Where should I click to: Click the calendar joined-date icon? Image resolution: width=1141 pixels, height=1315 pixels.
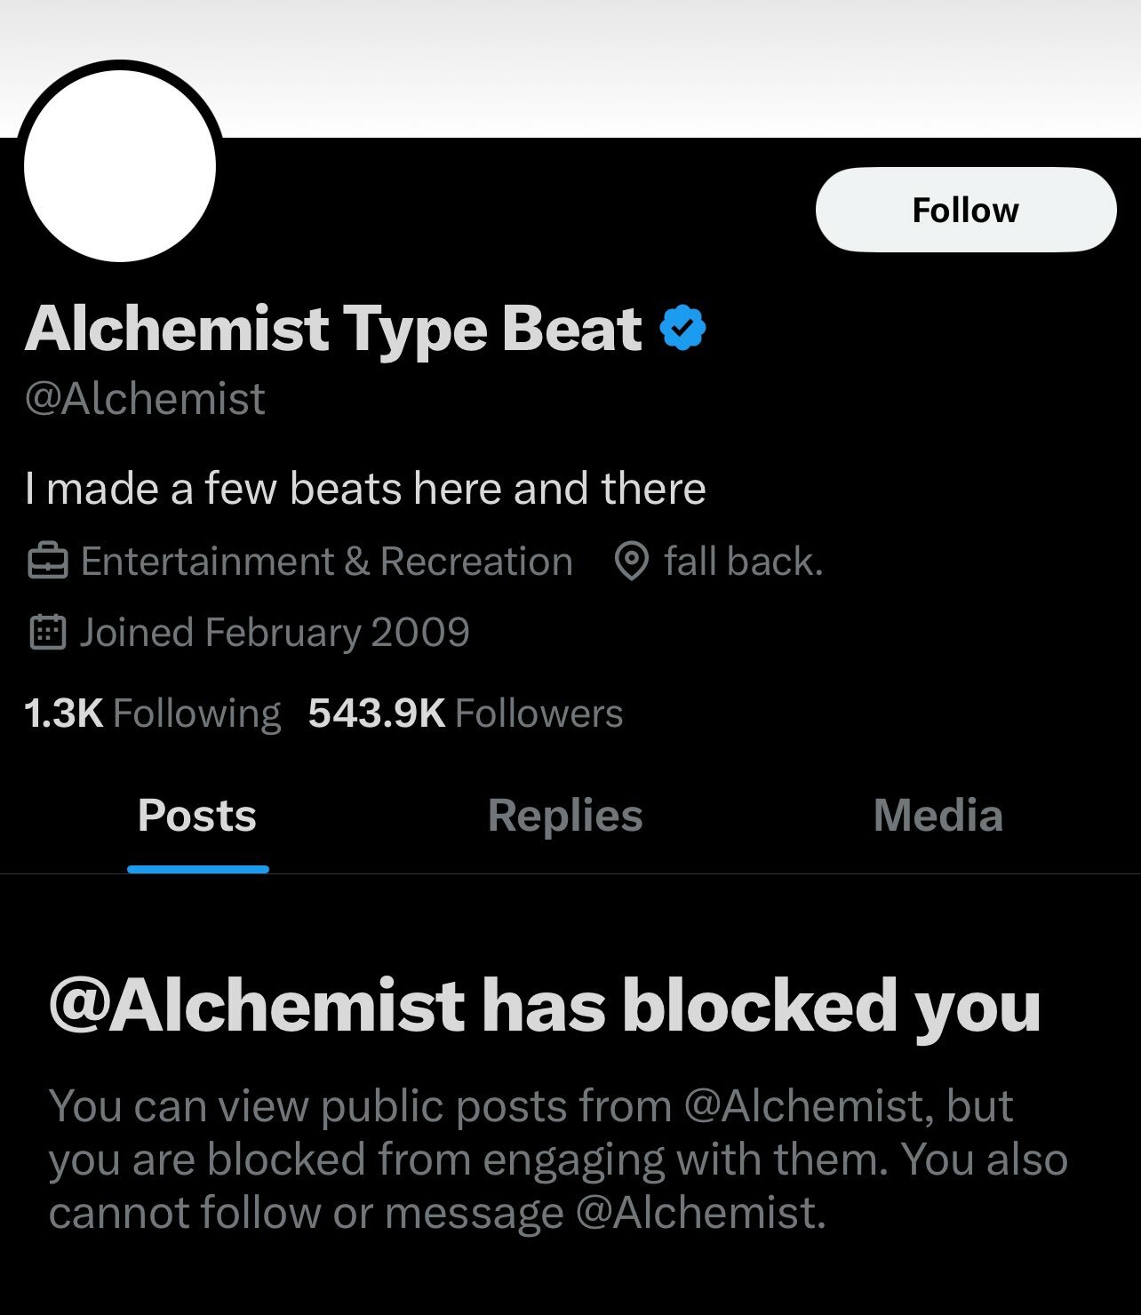pyautogui.click(x=48, y=633)
